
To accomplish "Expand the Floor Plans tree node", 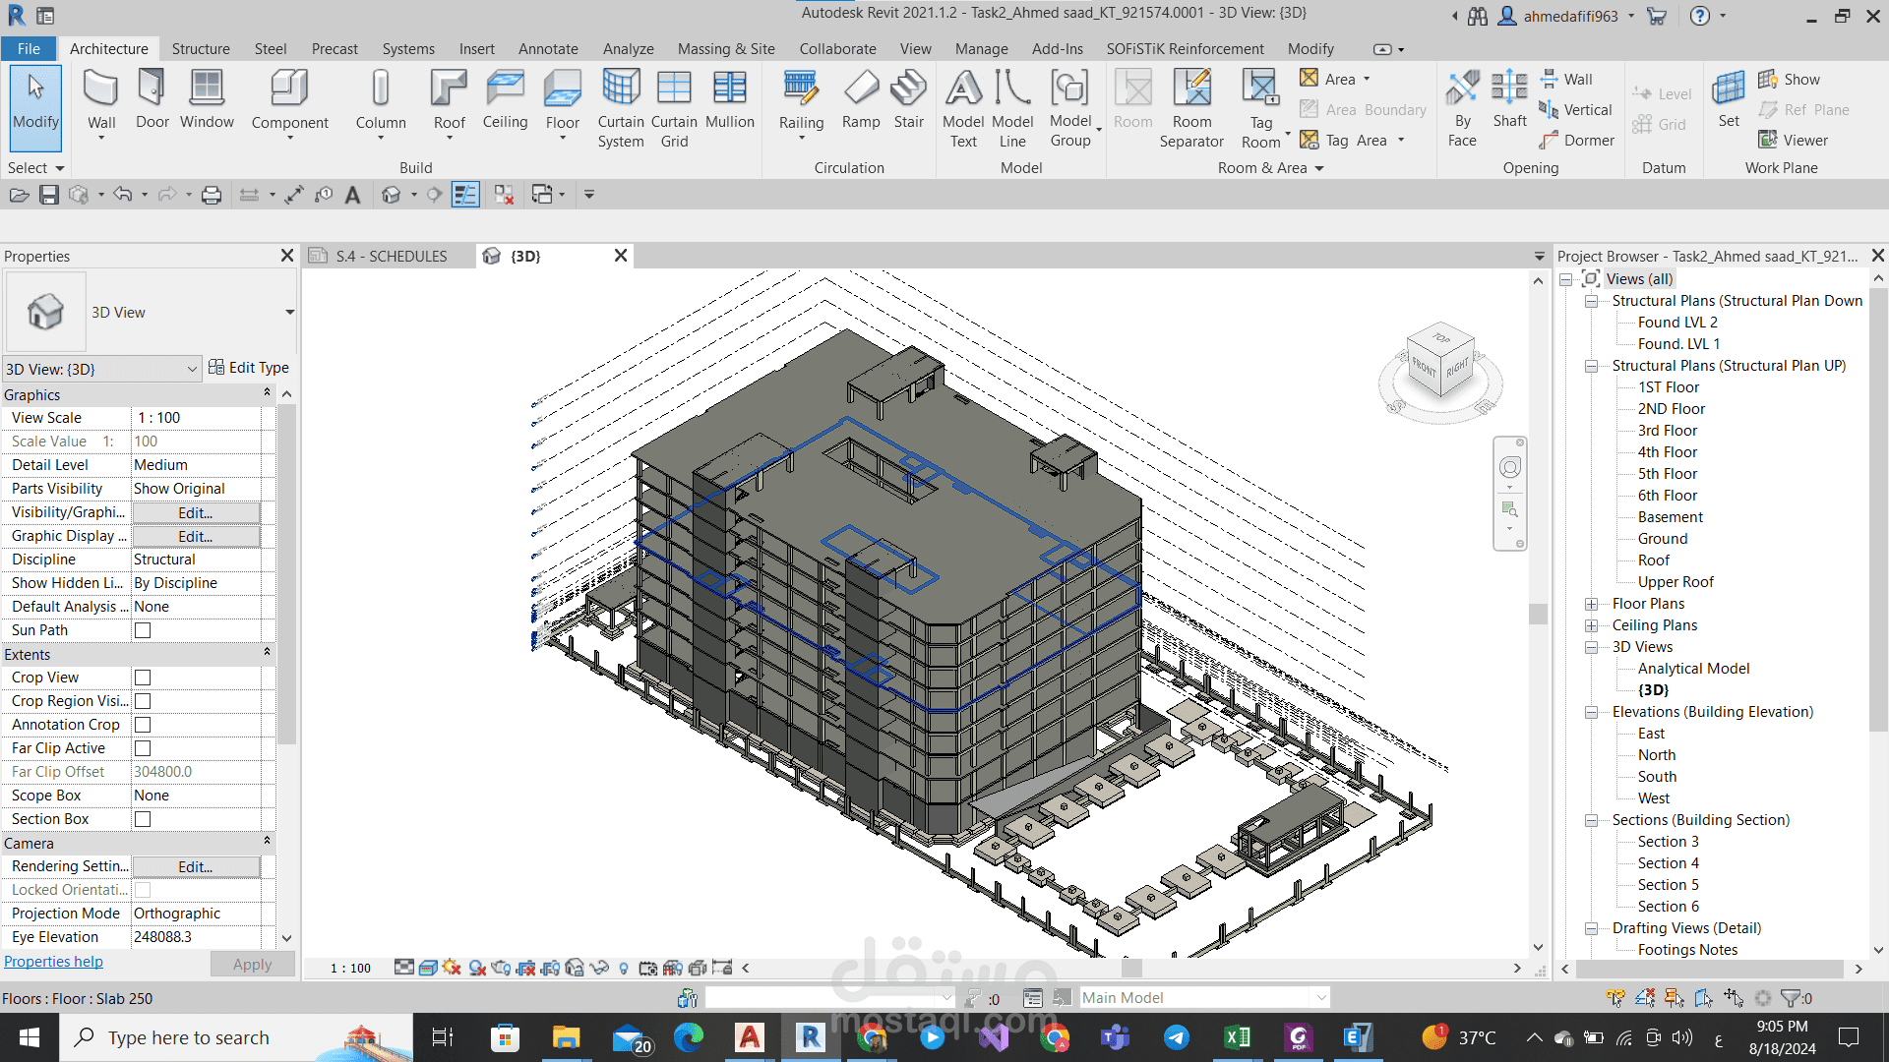I will coord(1591,603).
